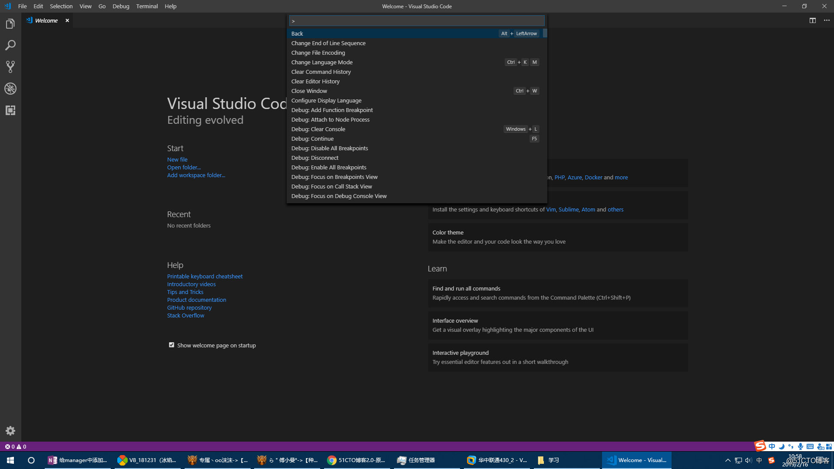Viewport: 834px width, 469px height.
Task: Click the Vim keymap link
Action: click(x=551, y=209)
